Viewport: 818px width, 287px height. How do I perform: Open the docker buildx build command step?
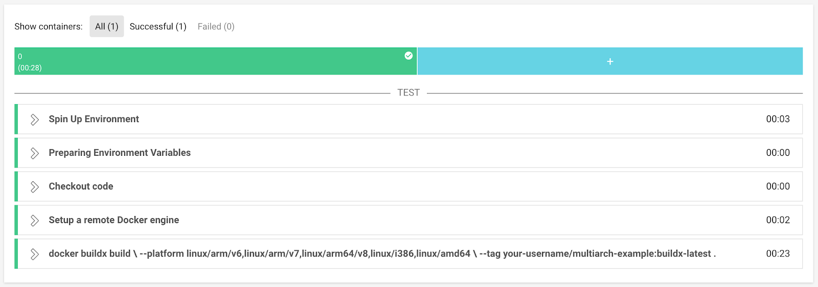click(382, 254)
